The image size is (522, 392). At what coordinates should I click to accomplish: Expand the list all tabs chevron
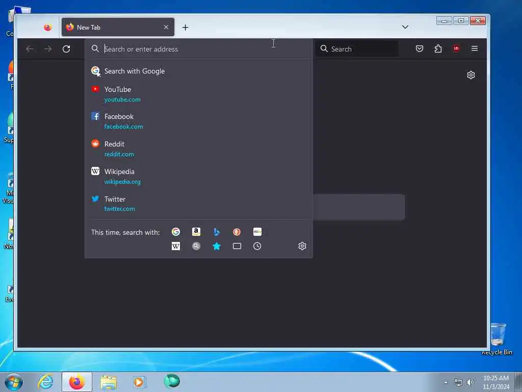[405, 27]
